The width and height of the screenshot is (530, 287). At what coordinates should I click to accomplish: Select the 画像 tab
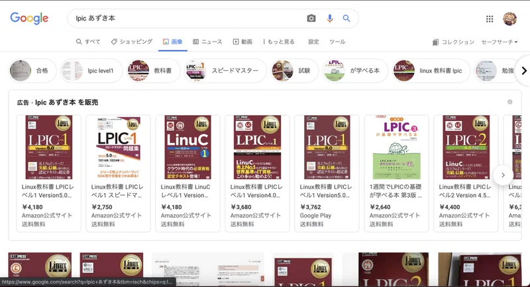(x=173, y=42)
